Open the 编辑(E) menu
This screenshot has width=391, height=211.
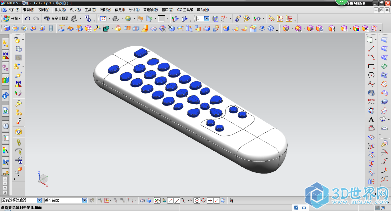click(29, 10)
